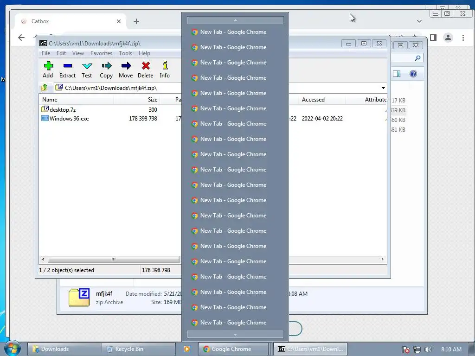Toggle Chrome's side panel icon

point(433,38)
